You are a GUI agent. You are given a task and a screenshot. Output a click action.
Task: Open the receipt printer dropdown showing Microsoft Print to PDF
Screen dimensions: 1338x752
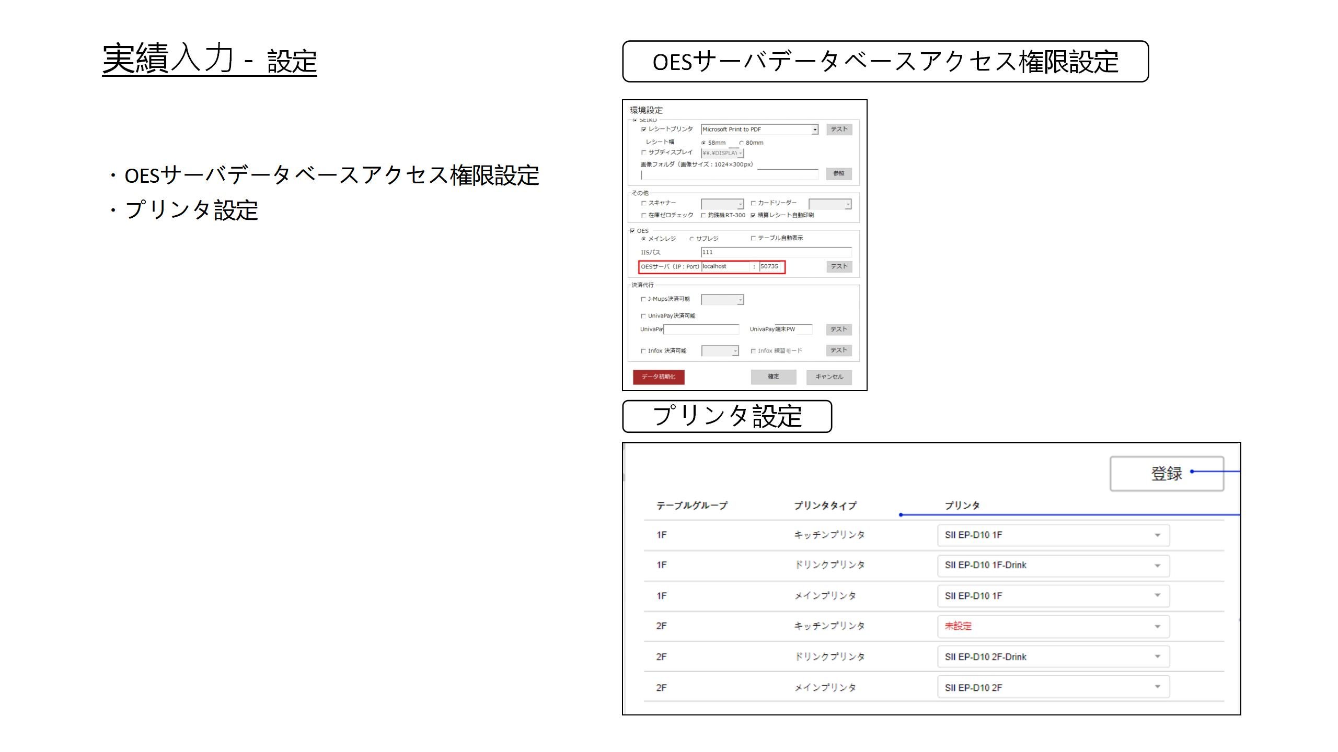click(x=814, y=130)
